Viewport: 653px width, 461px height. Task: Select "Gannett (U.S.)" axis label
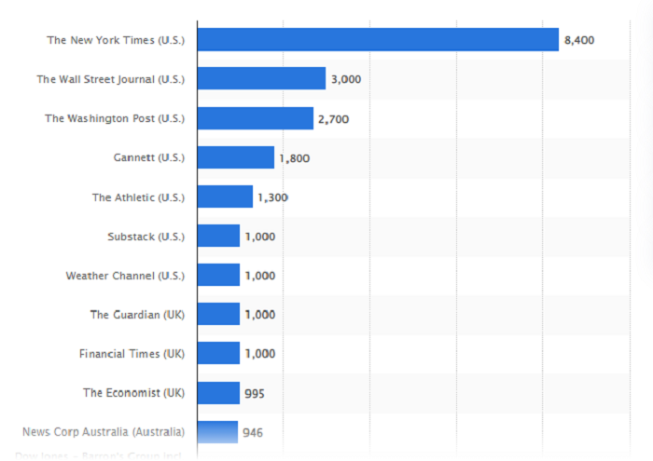pos(148,157)
